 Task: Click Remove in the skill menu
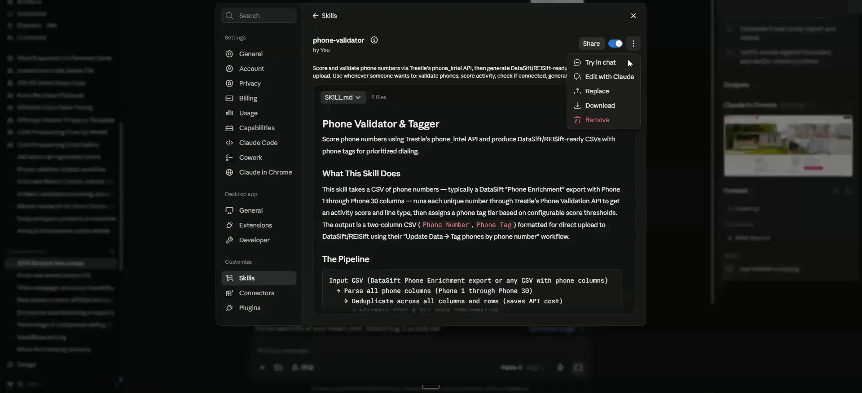click(x=603, y=120)
